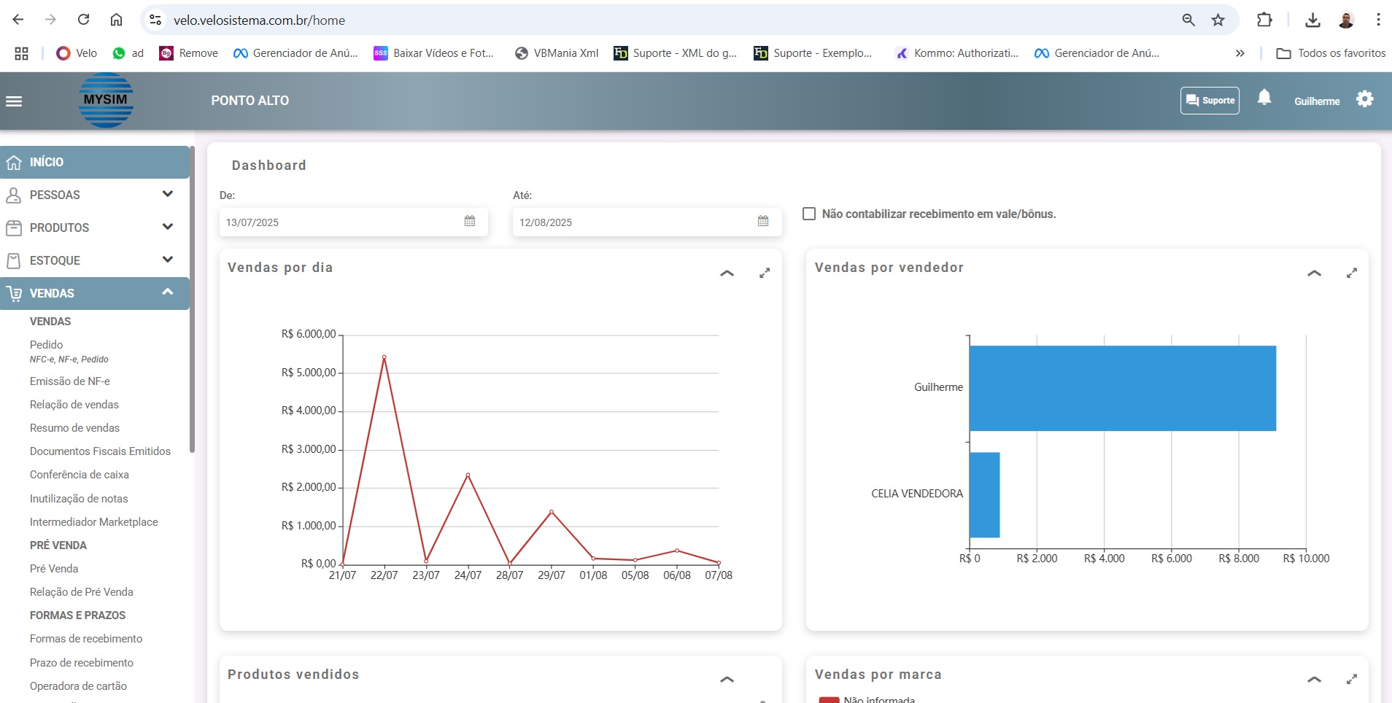Viewport: 1392px width, 703px height.
Task: Click the Suporte button
Action: (x=1210, y=101)
